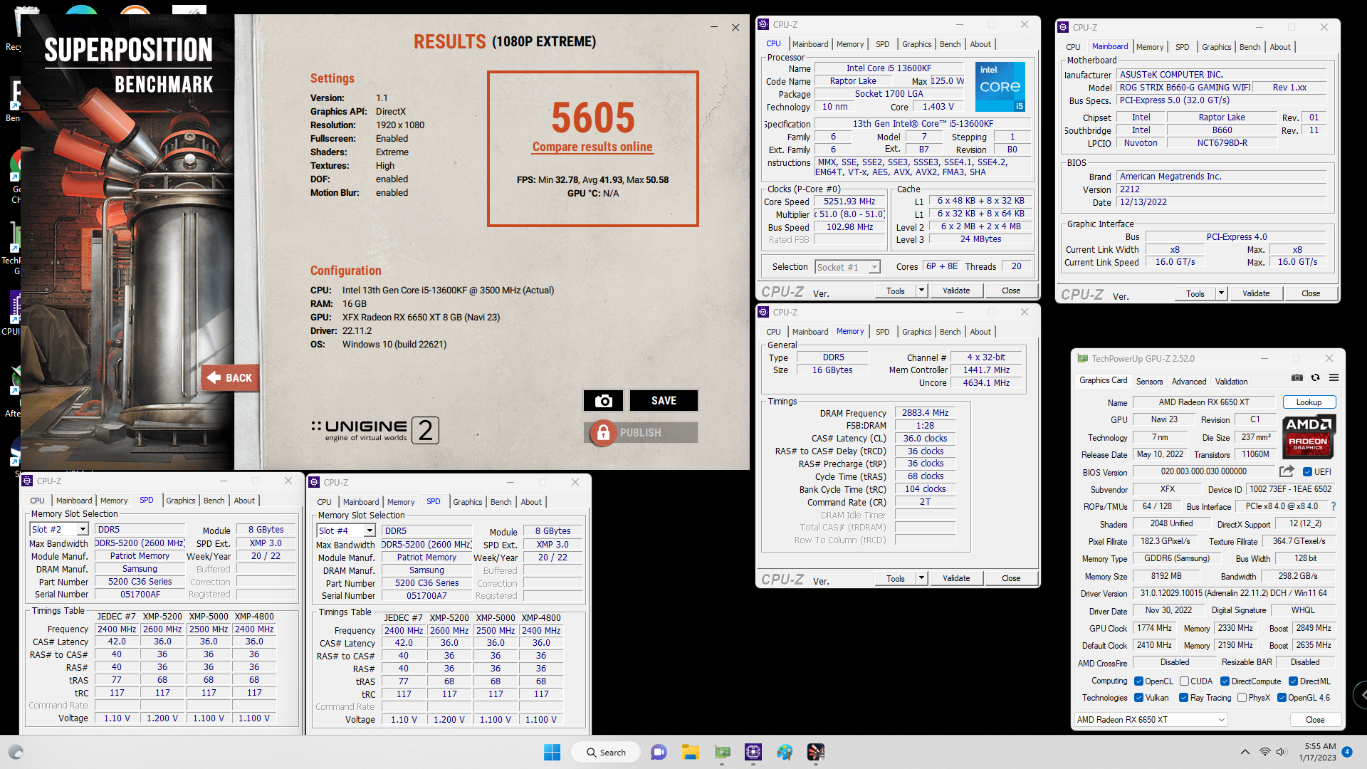1367x769 pixels.
Task: Click the red lock Publish icon
Action: point(603,432)
